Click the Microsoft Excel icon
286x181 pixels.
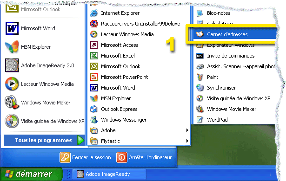tap(94, 56)
